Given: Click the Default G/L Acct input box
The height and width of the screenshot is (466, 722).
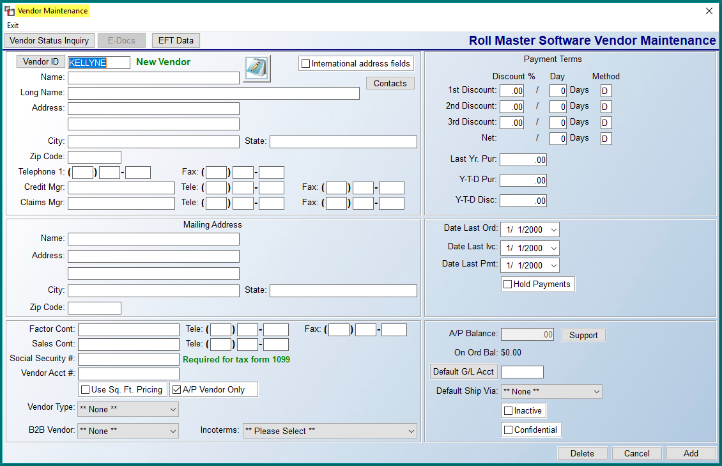Looking at the screenshot, I should [x=522, y=372].
